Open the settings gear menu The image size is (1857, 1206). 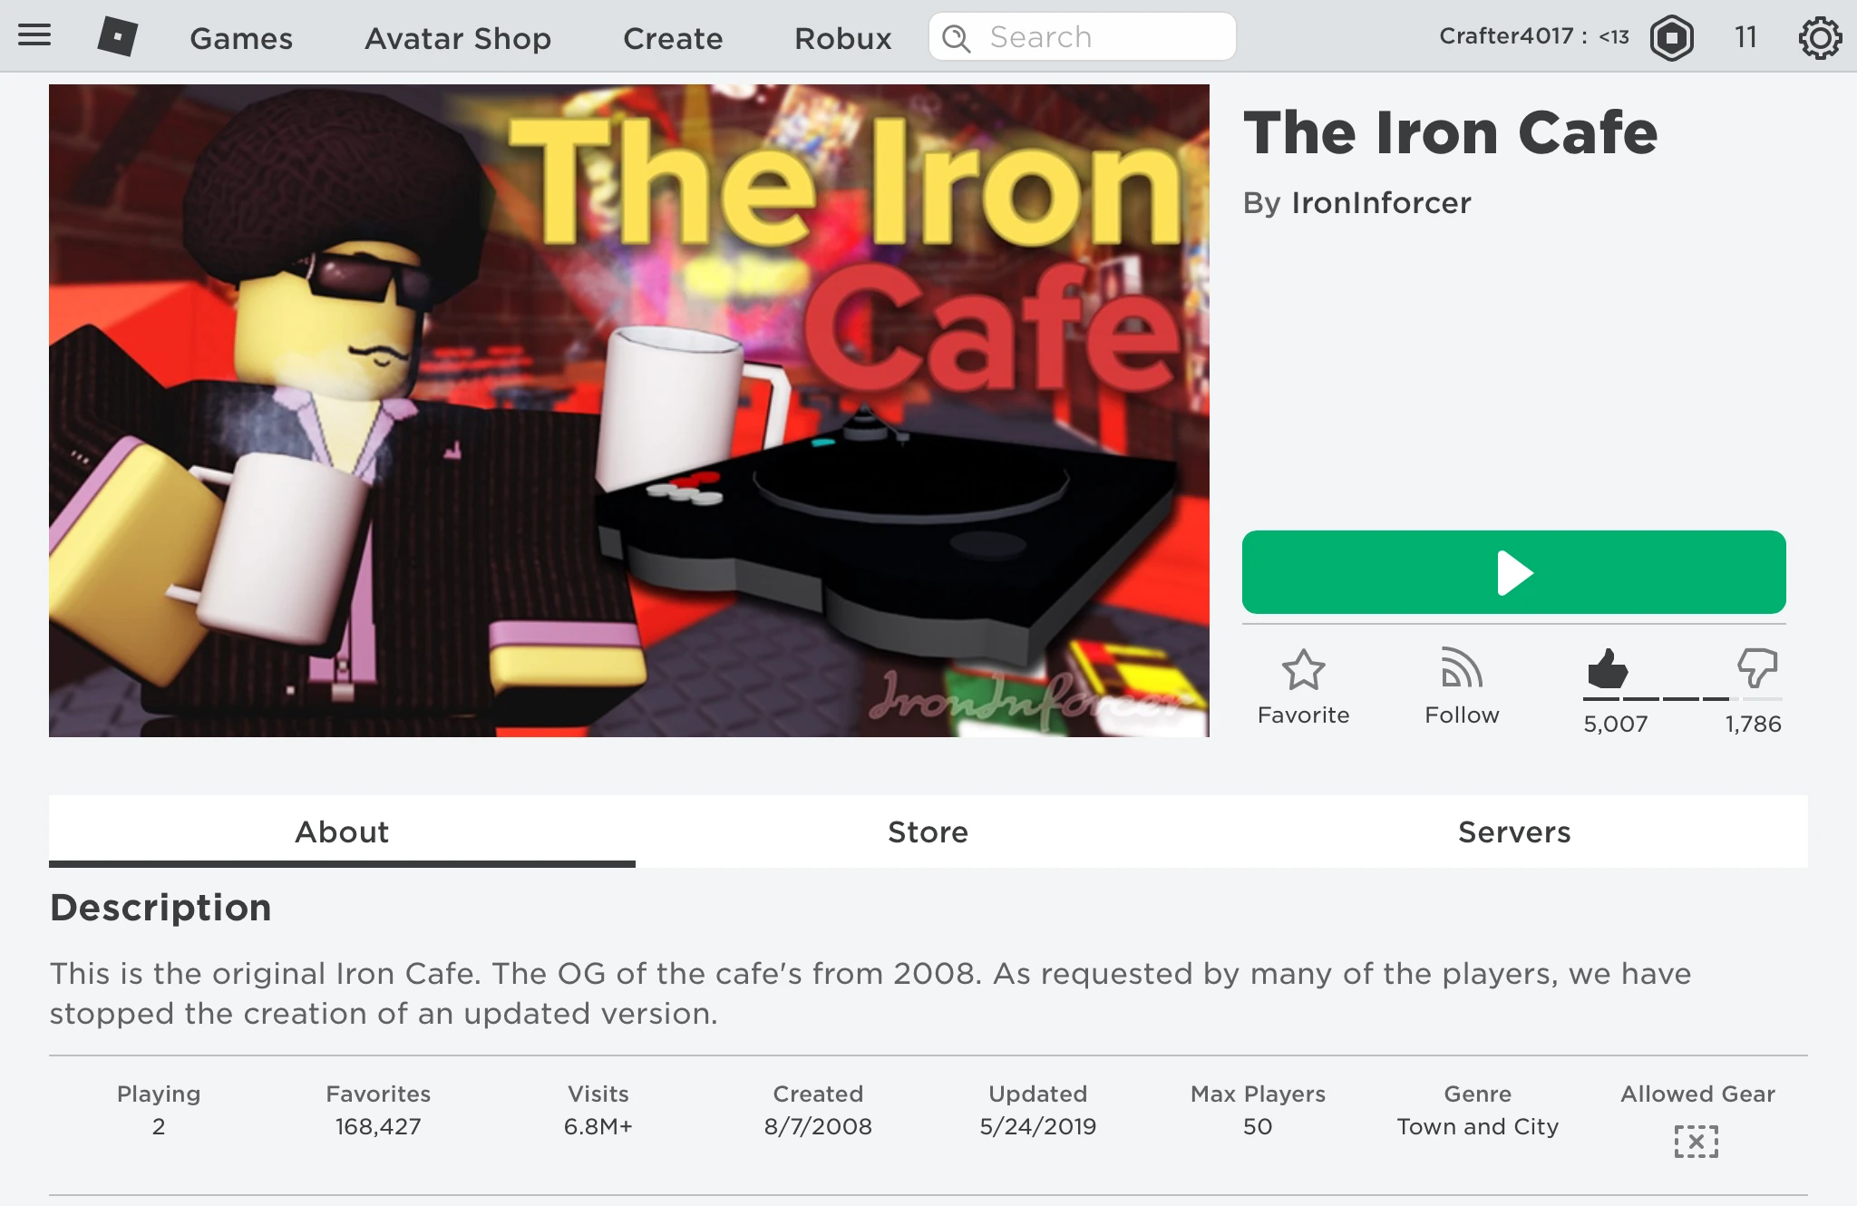click(x=1820, y=38)
